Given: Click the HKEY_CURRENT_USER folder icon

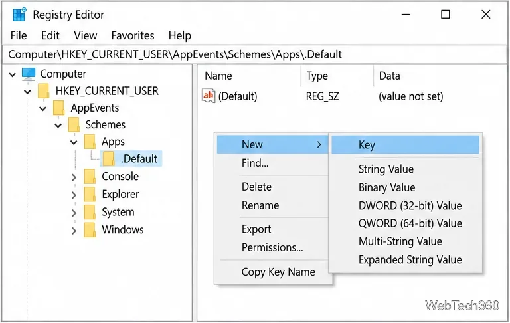Looking at the screenshot, I should tap(43, 91).
